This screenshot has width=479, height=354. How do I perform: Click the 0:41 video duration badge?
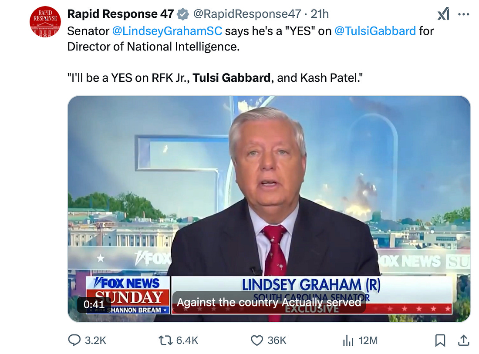click(x=94, y=304)
